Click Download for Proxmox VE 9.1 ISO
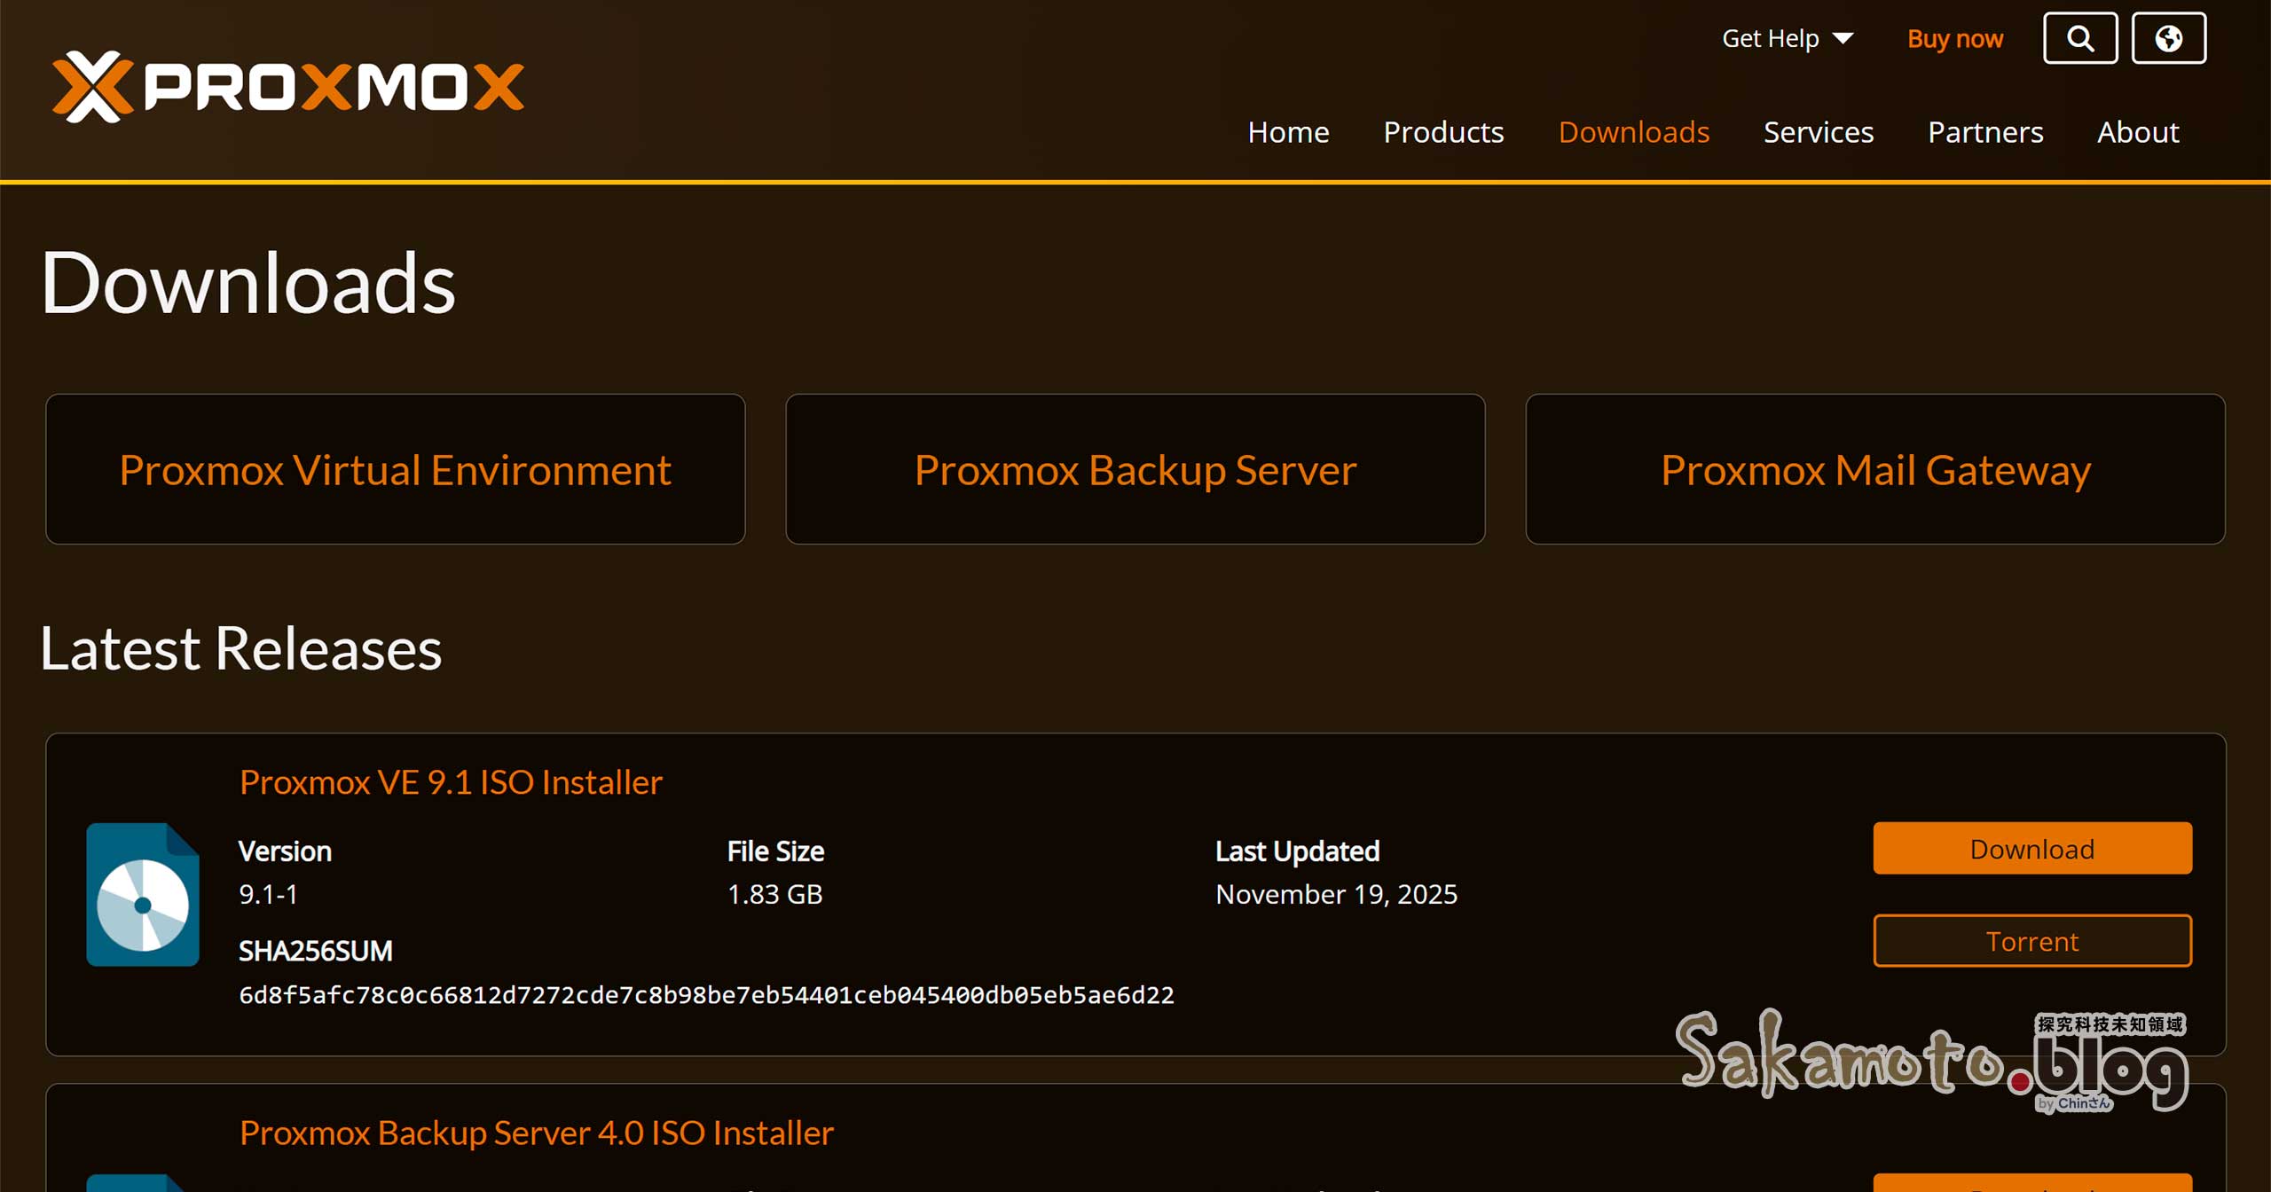2271x1192 pixels. (x=2031, y=848)
